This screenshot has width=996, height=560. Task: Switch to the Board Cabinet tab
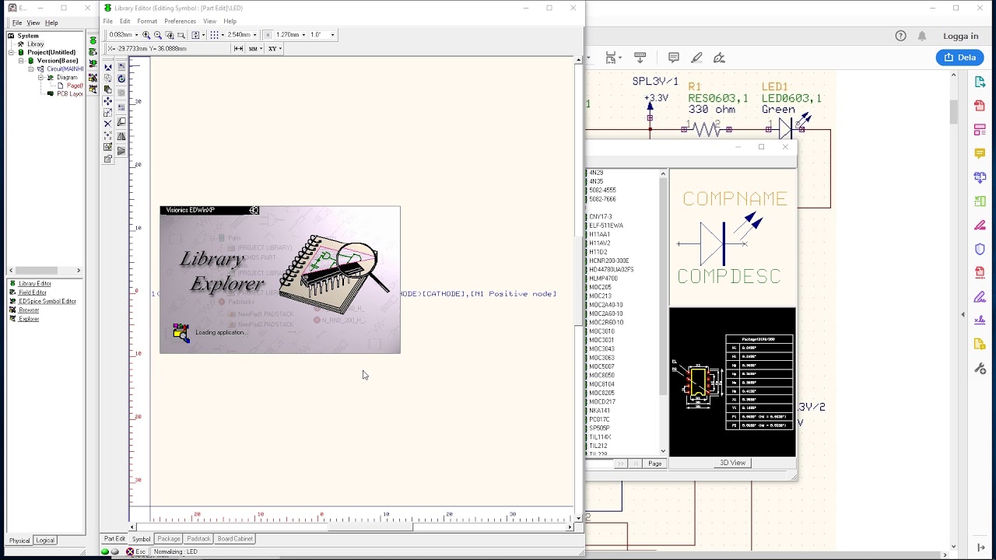click(235, 538)
